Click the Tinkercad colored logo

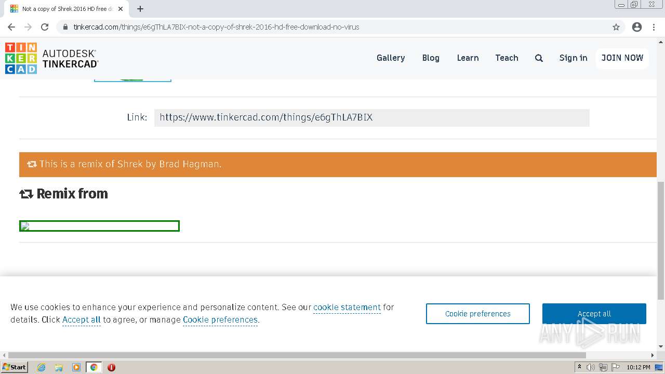(21, 58)
